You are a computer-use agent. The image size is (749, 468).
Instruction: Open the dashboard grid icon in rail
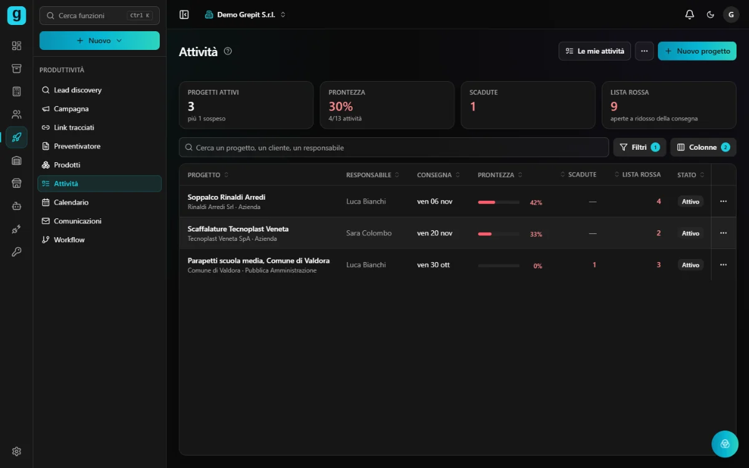pyautogui.click(x=16, y=46)
